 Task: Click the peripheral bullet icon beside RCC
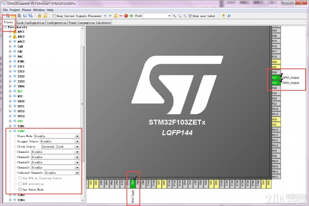pyautogui.click(x=15, y=91)
